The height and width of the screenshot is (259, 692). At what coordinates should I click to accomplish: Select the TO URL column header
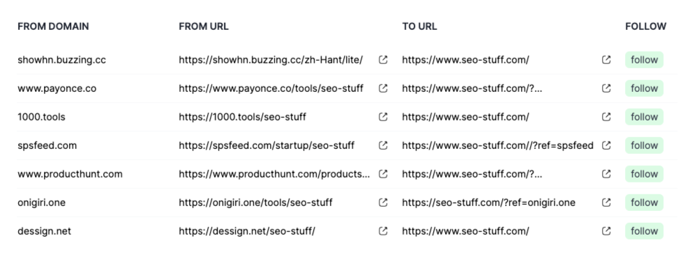tap(420, 26)
